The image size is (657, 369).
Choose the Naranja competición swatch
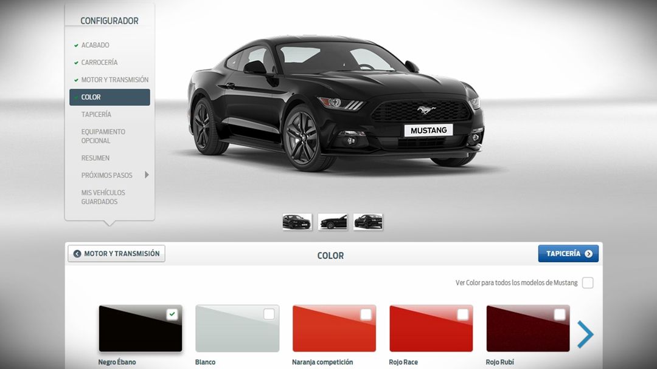coord(334,328)
